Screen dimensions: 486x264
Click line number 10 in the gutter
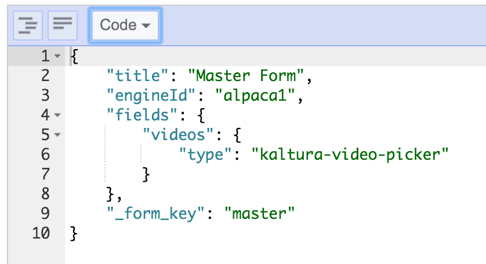point(41,233)
